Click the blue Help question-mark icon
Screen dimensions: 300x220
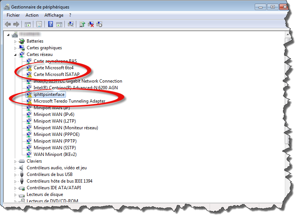coord(50,24)
